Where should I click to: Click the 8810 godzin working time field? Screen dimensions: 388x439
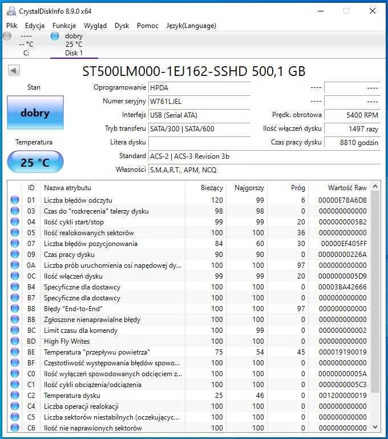[352, 143]
